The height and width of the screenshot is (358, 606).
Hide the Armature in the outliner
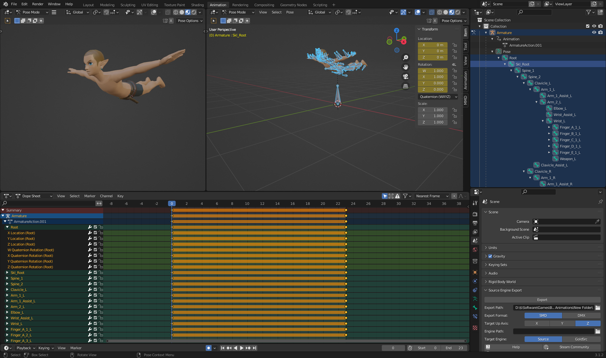pos(594,33)
